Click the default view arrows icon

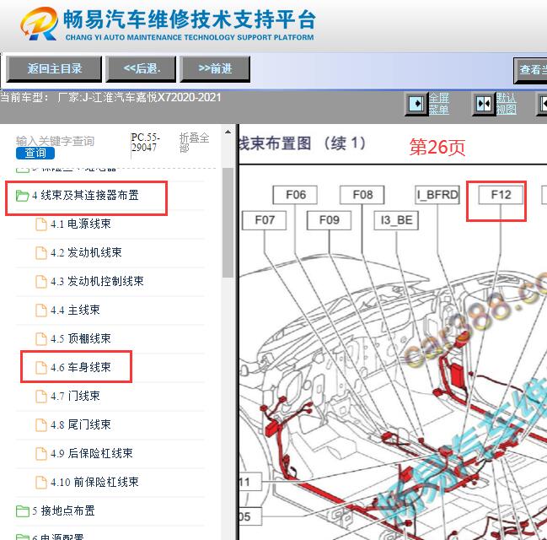click(484, 104)
